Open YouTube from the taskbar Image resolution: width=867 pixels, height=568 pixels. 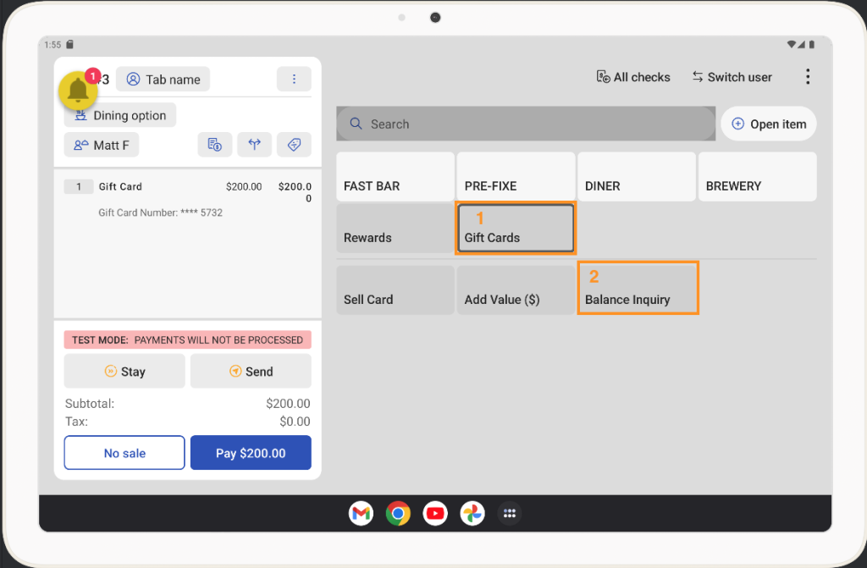pyautogui.click(x=435, y=513)
